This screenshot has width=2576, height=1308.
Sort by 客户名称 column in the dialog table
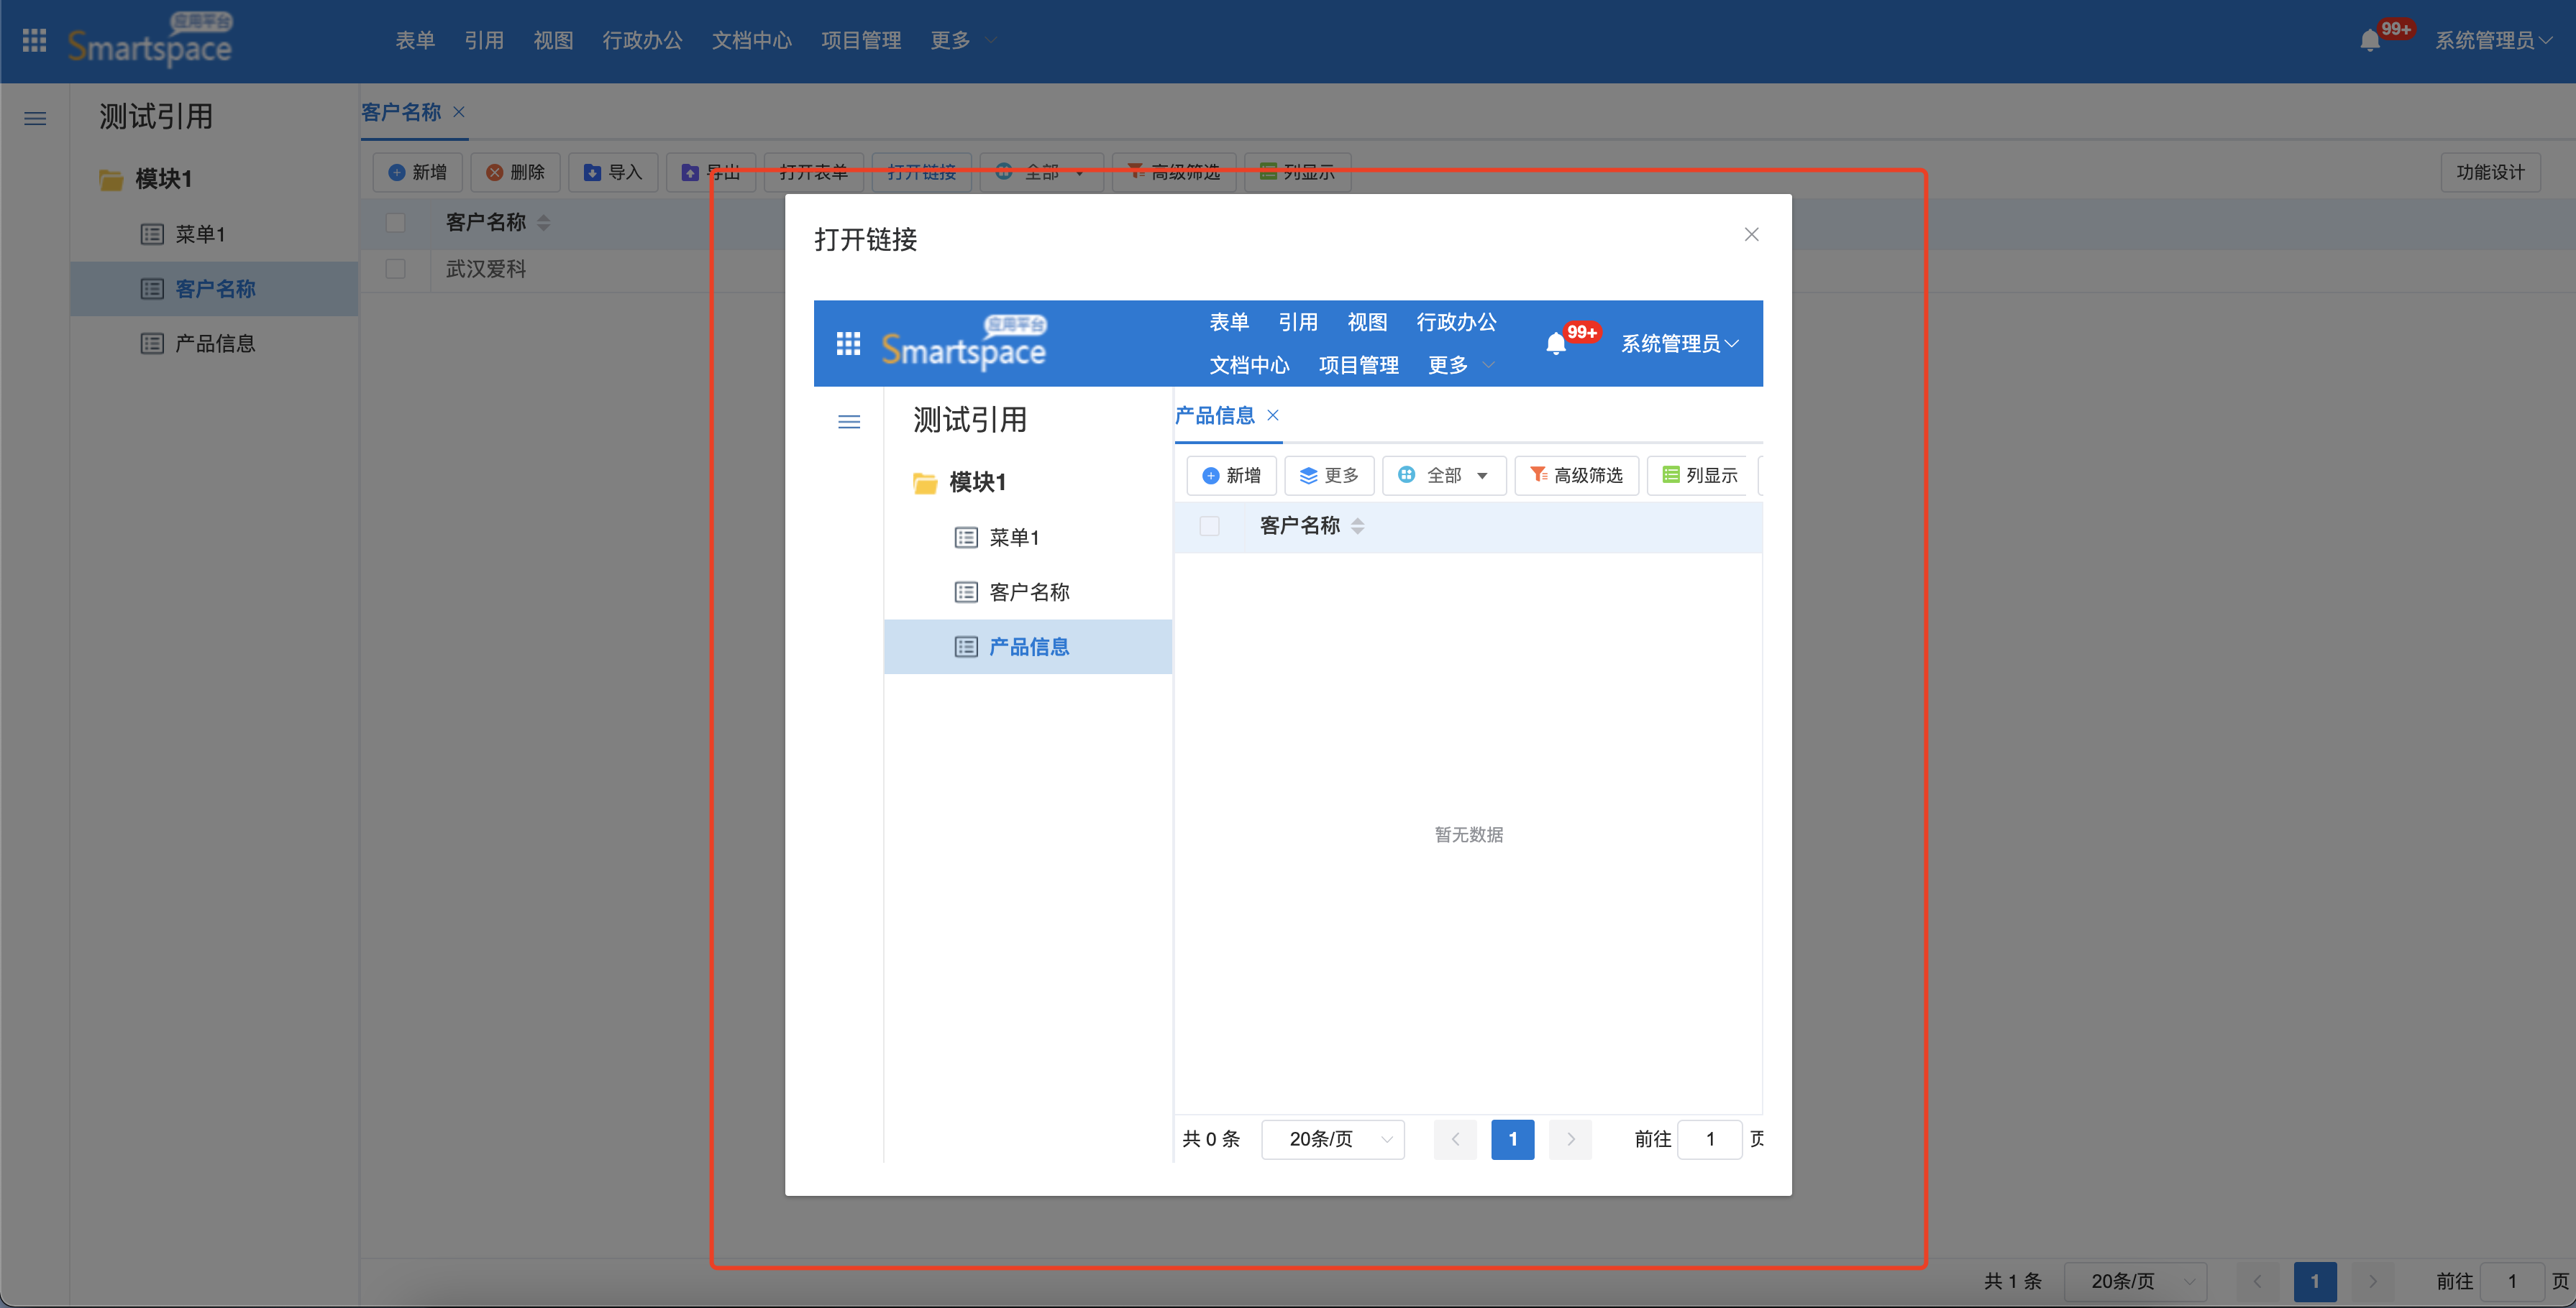tap(1357, 525)
